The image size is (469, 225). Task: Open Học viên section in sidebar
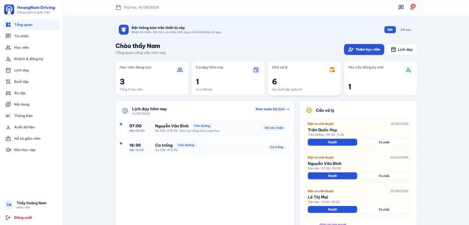point(31,48)
